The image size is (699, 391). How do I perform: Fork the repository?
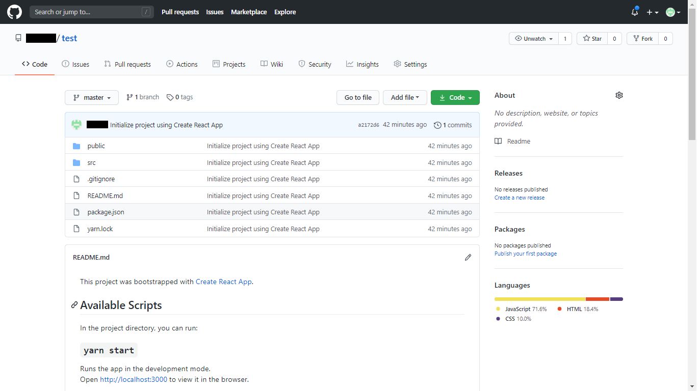click(643, 39)
